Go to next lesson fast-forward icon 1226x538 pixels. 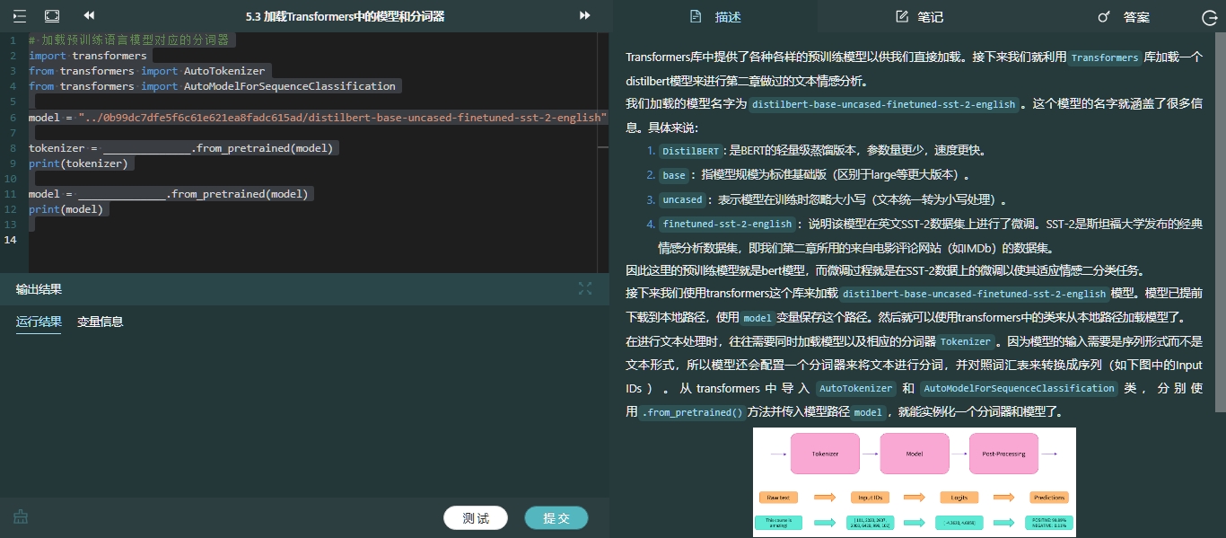(x=585, y=16)
